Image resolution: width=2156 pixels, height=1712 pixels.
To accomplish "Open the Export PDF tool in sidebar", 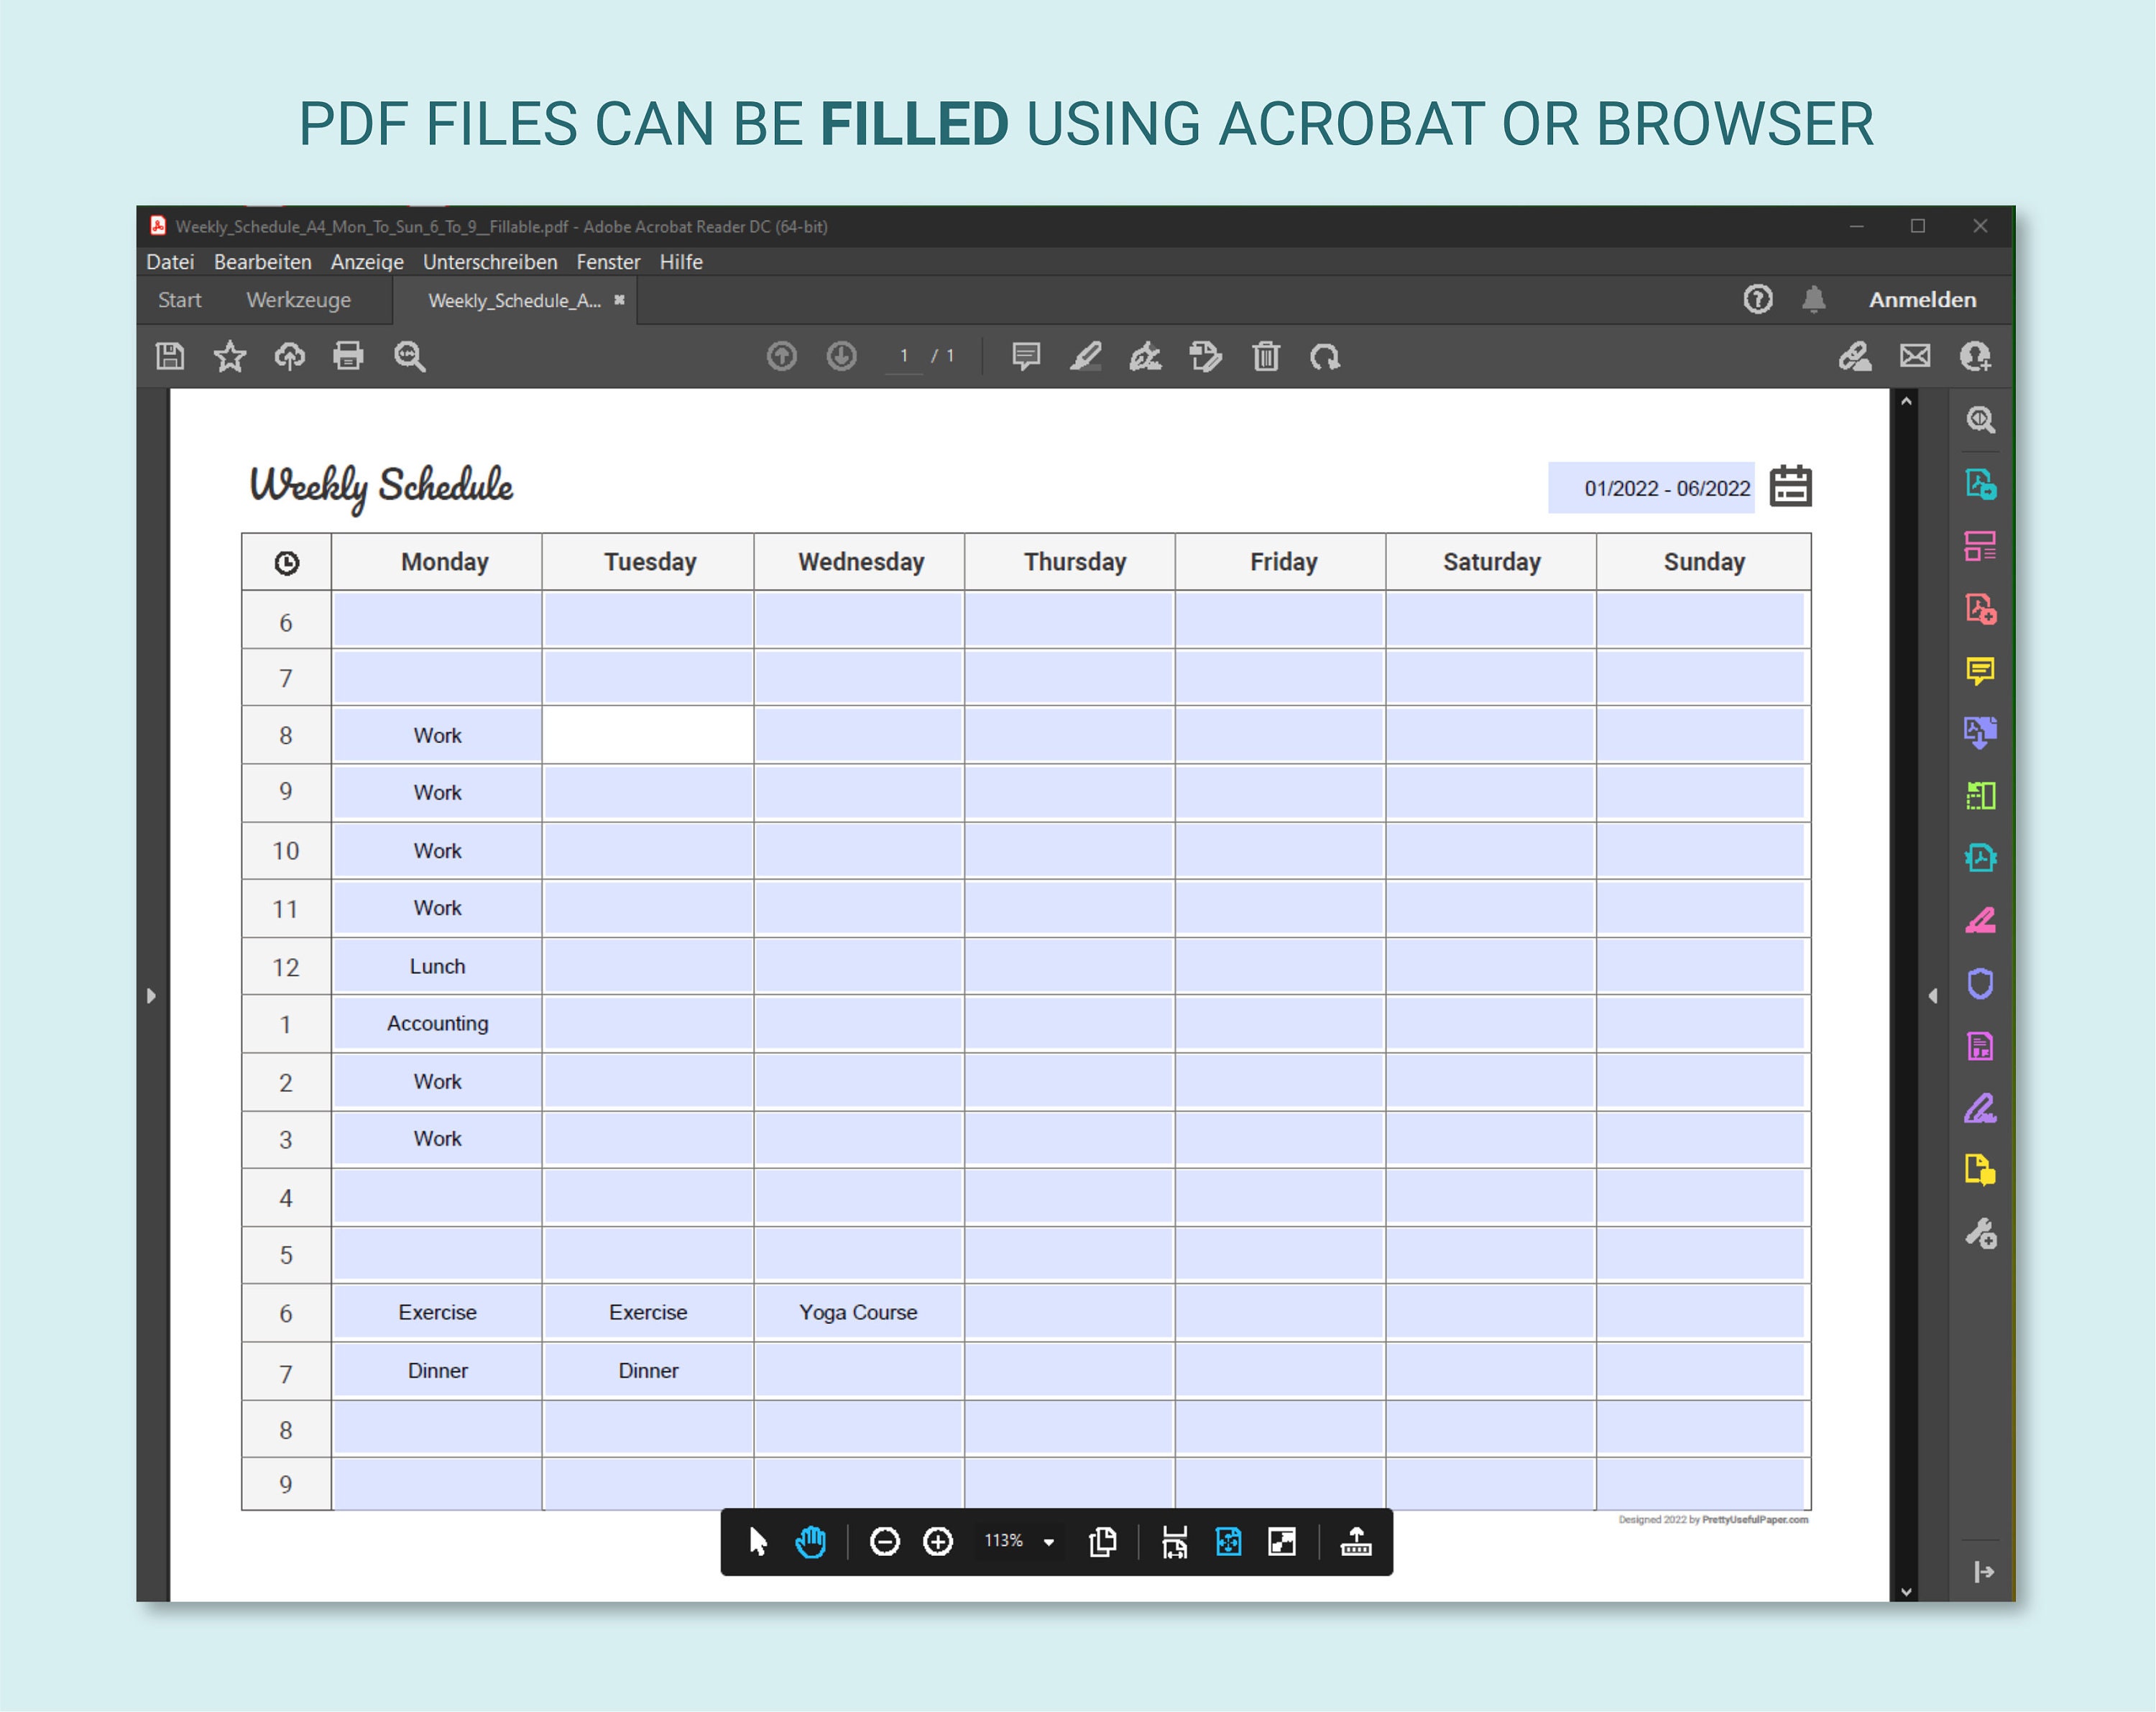I will click(x=1981, y=484).
